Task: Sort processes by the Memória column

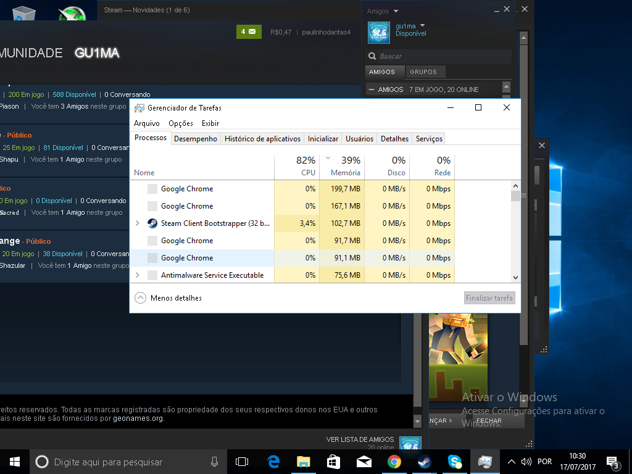Action: coord(342,166)
